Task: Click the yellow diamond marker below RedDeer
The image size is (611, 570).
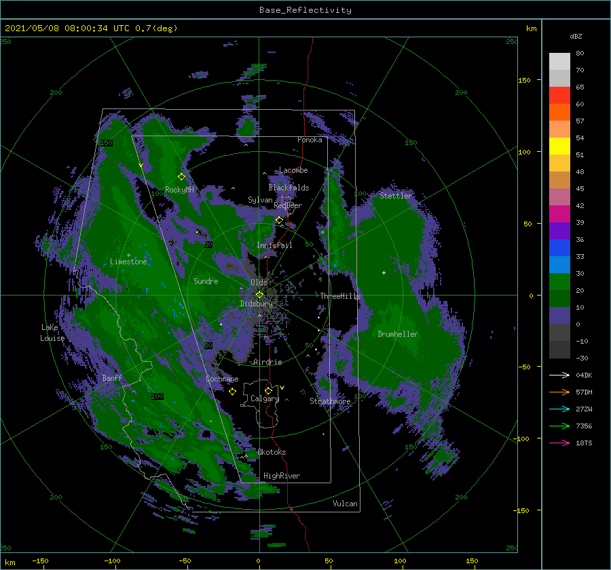Action: point(279,220)
